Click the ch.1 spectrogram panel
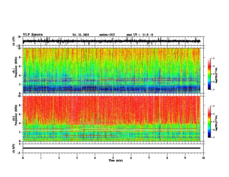 [x=112, y=71]
